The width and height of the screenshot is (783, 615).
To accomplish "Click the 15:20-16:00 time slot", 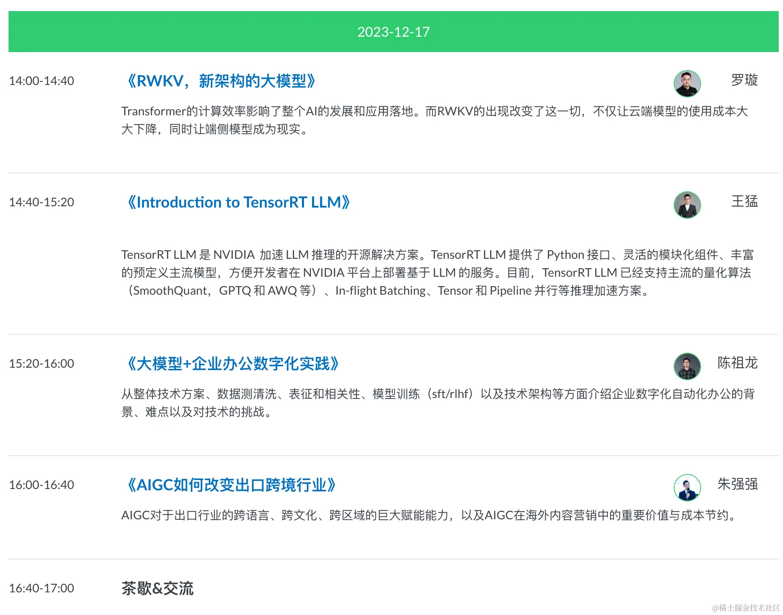I will pyautogui.click(x=41, y=363).
